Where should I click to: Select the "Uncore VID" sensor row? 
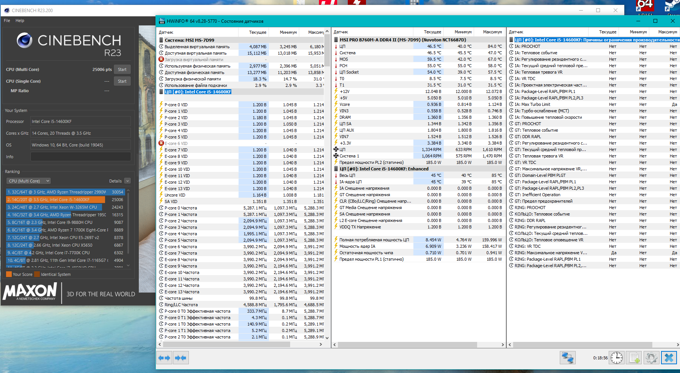pyautogui.click(x=241, y=195)
